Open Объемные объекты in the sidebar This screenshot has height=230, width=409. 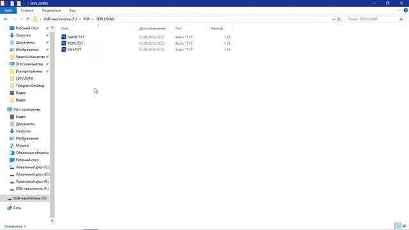pos(32,153)
